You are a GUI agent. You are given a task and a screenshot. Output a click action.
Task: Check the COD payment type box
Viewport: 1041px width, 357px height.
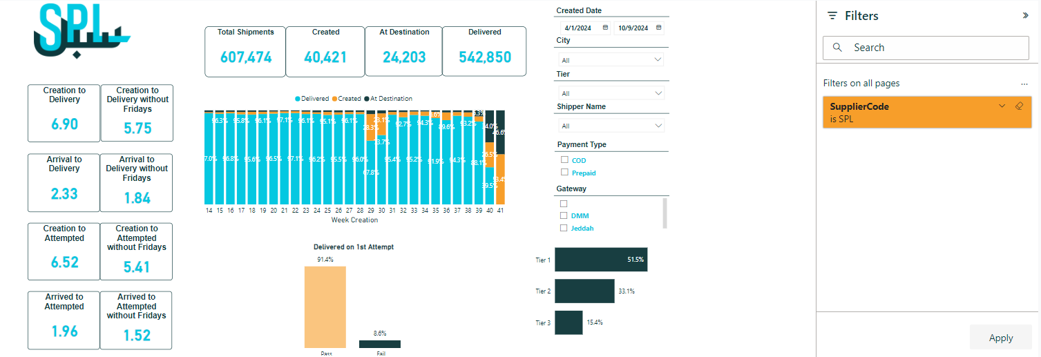click(564, 160)
